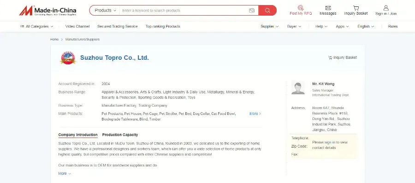Expand More next to Main Products
415x183 pixels.
click(x=255, y=114)
